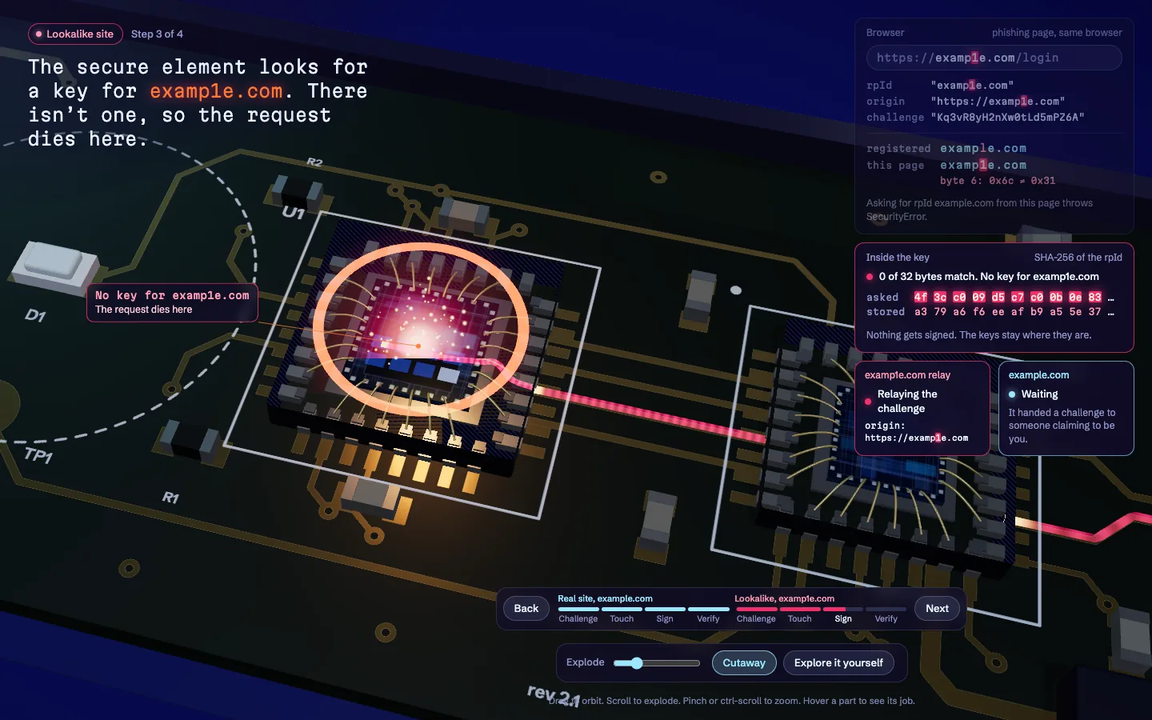Image resolution: width=1152 pixels, height=720 pixels.
Task: Click the 'Explode' label
Action: coord(585,662)
